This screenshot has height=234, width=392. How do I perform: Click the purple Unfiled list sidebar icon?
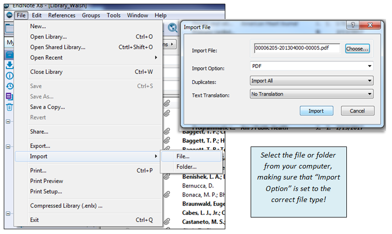(x=10, y=96)
